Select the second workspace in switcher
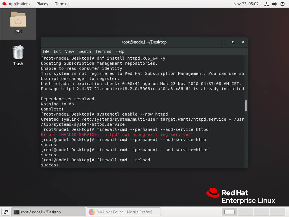The width and height of the screenshot is (289, 217). pos(246,212)
